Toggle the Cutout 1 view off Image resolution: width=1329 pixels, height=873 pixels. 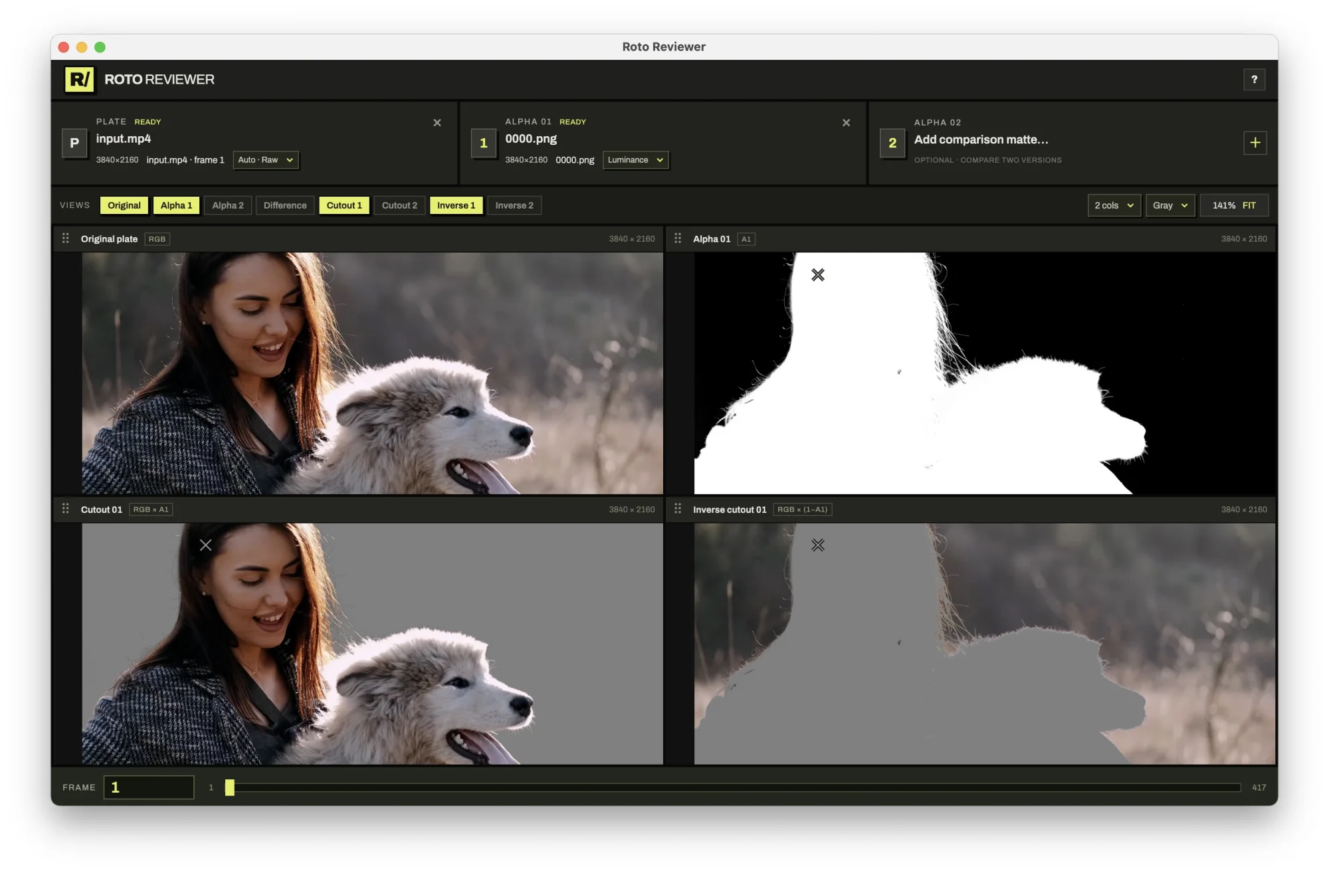344,205
